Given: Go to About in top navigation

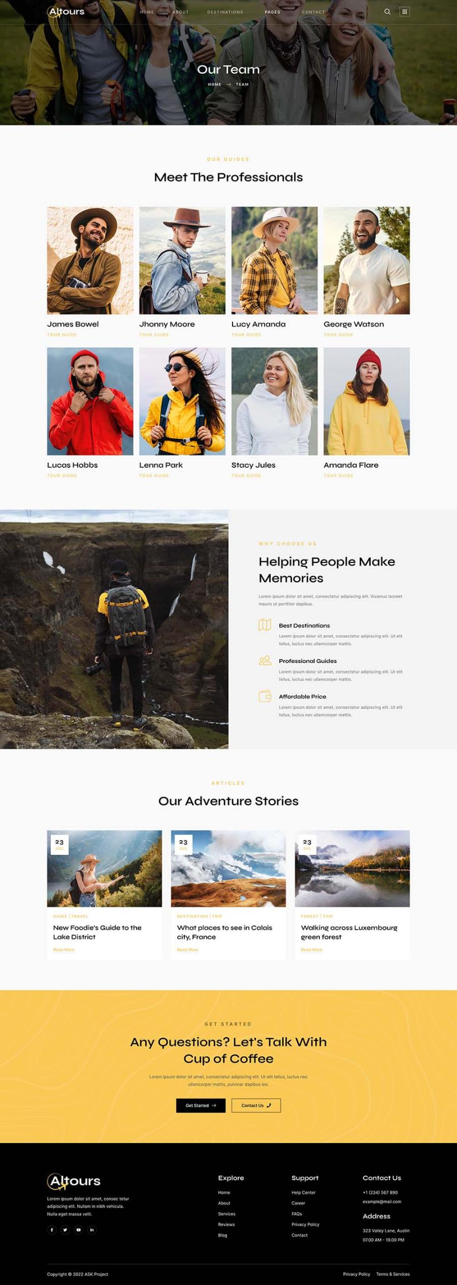Looking at the screenshot, I should tap(181, 12).
